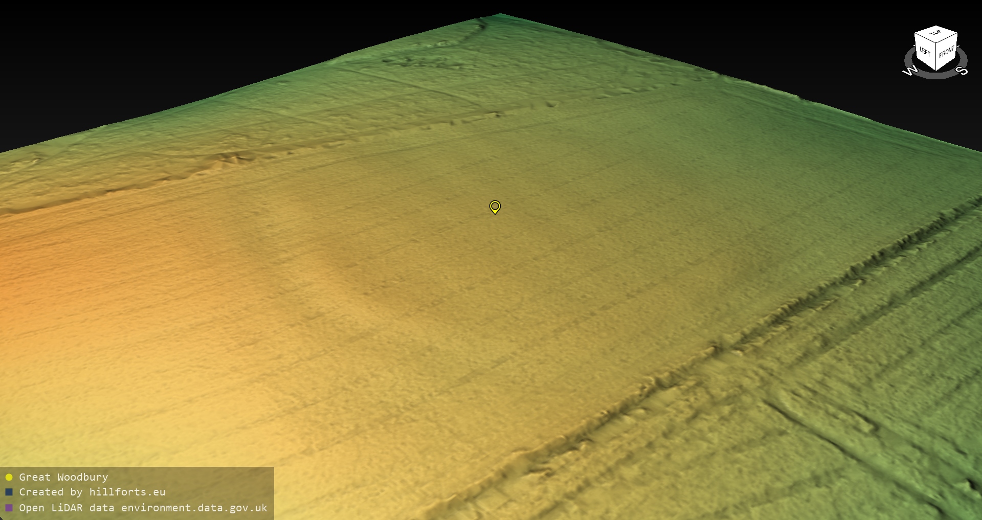Click the W marker on the compass ring
Screen dimensions: 982x520
pos(910,72)
